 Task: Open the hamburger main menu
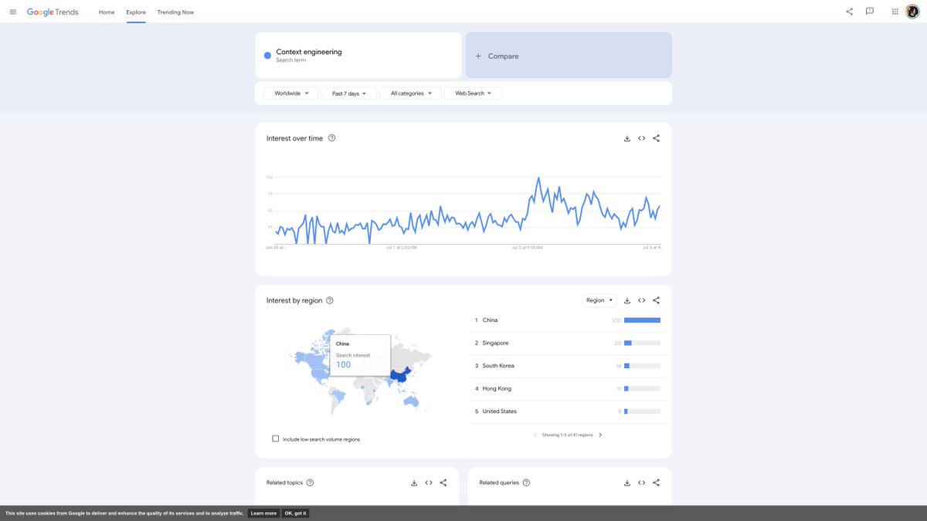[x=12, y=12]
